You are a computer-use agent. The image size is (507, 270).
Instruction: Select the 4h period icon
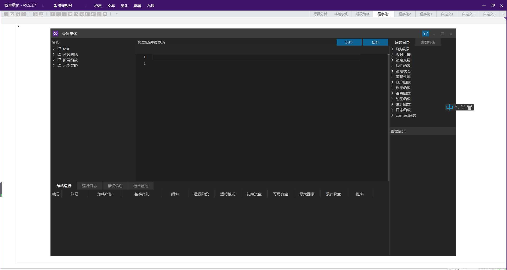[93, 14]
